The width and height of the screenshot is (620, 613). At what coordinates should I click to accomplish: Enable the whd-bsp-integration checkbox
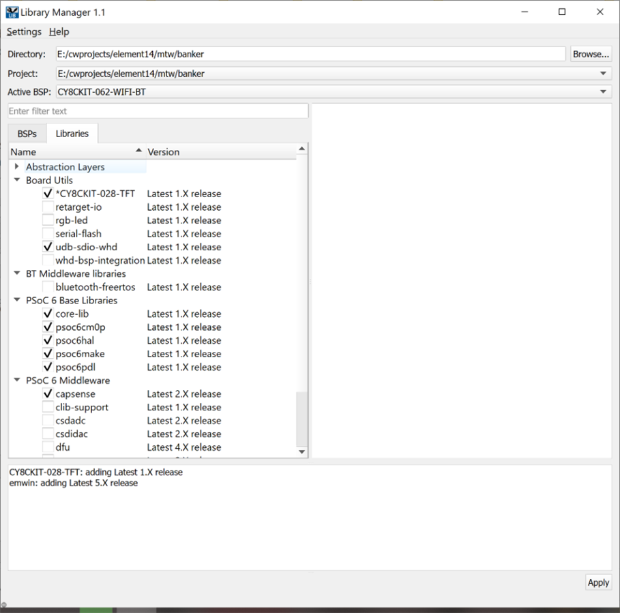click(48, 260)
